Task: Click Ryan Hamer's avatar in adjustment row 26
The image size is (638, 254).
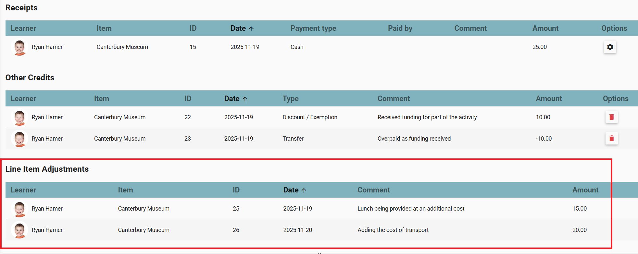Action: point(19,230)
